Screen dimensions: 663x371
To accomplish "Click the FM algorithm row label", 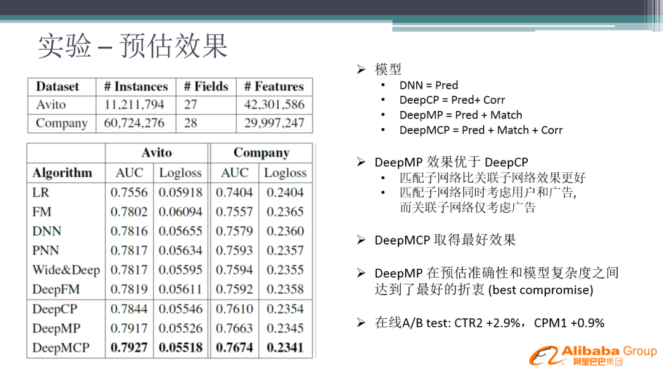I will [x=42, y=212].
